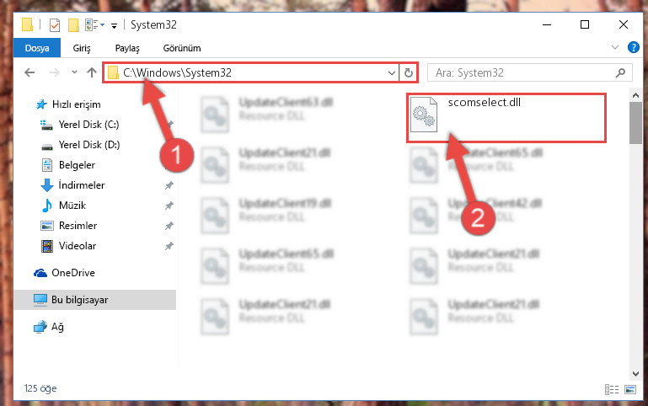
Task: Click the new folder icon in title bar
Action: 73,25
